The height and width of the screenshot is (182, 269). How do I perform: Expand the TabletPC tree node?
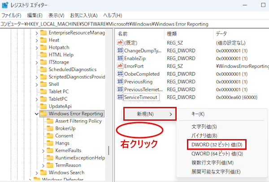pyautogui.click(x=37, y=99)
